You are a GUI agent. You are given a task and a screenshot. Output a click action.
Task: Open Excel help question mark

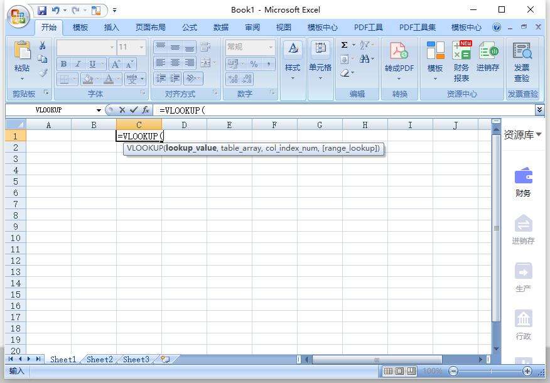[497, 27]
